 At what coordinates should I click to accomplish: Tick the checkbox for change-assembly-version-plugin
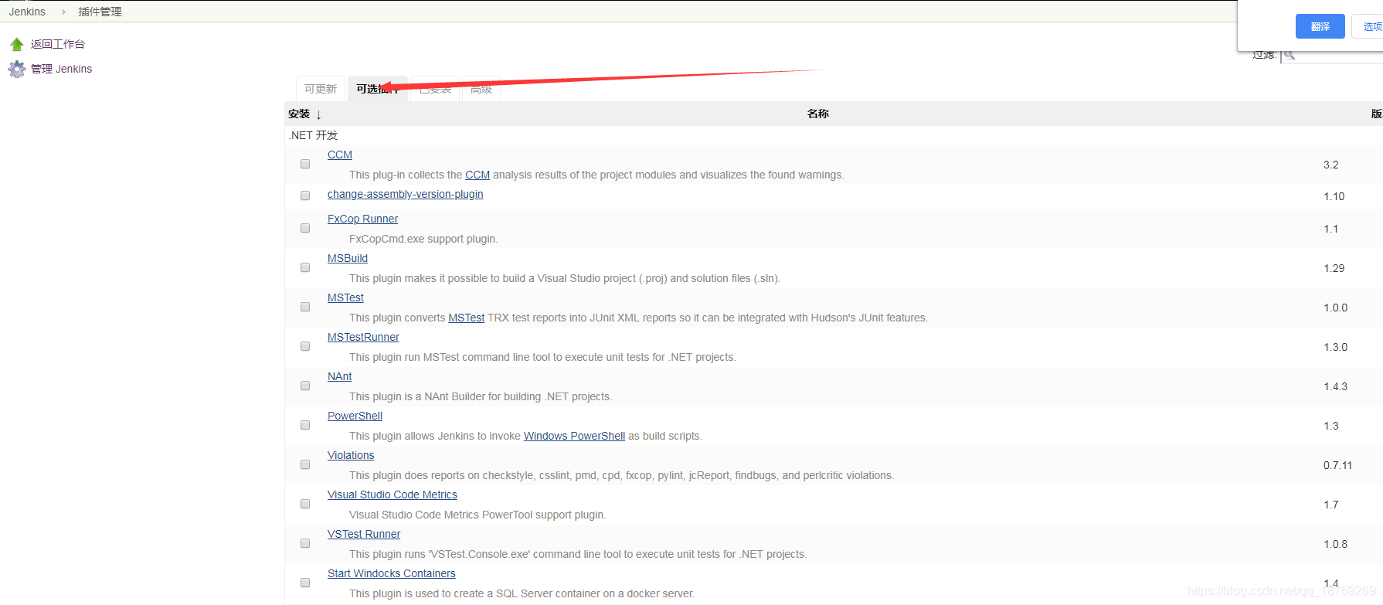point(305,195)
